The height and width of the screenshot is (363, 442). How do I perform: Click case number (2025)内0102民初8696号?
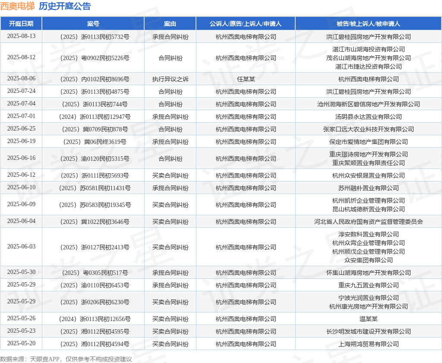coord(95,79)
